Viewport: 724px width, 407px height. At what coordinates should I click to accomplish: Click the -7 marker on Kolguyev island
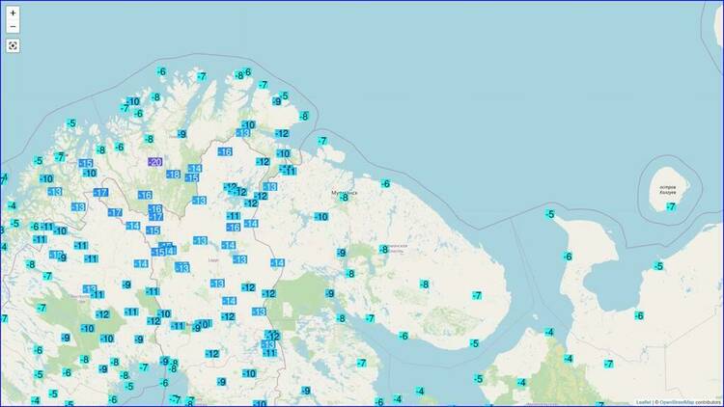[x=671, y=206]
